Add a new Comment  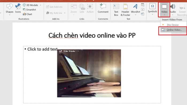103,8
